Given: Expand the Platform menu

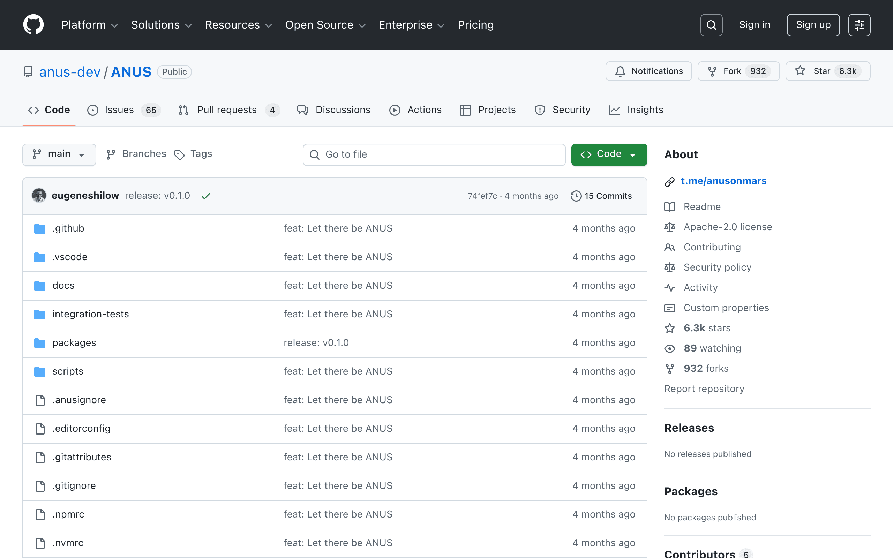Looking at the screenshot, I should coord(90,25).
